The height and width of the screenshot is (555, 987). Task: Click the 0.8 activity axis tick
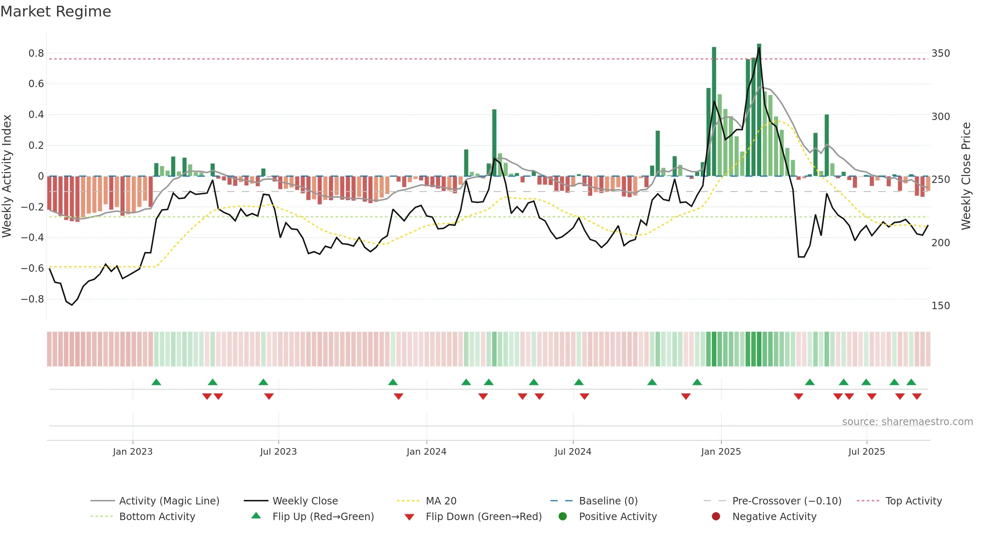[x=36, y=53]
